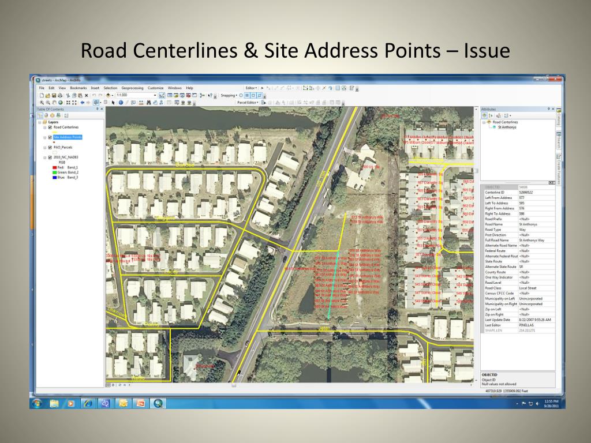Toggle End Snapping button

coord(247,96)
